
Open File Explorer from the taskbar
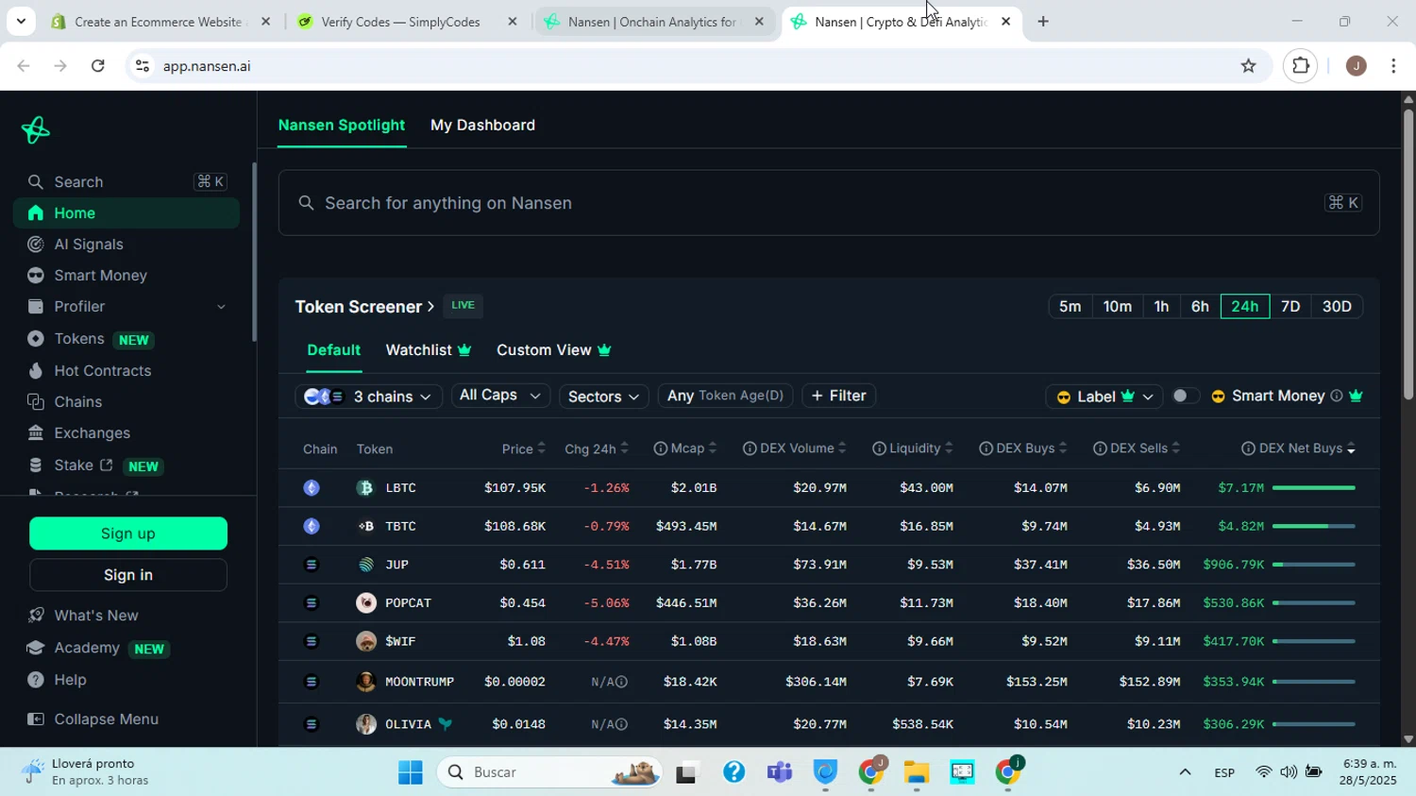pyautogui.click(x=916, y=772)
